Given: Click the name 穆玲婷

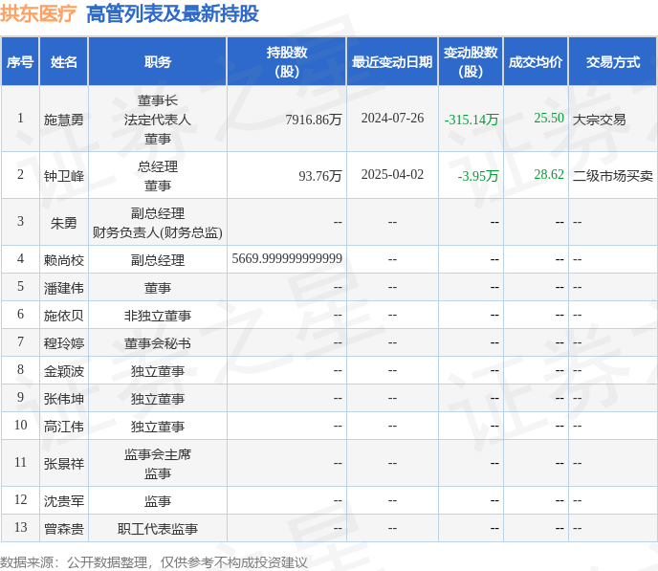Looking at the screenshot, I should pos(64,343).
